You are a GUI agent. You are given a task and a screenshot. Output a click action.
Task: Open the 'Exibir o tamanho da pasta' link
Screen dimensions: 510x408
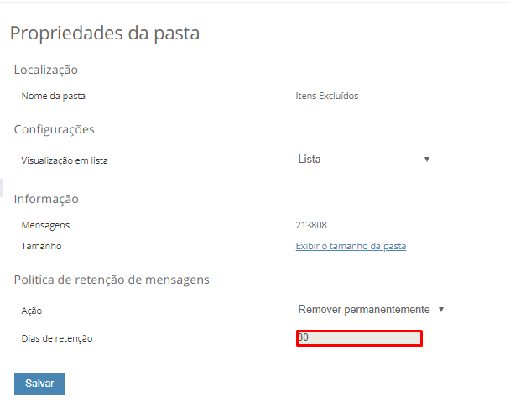tap(351, 246)
